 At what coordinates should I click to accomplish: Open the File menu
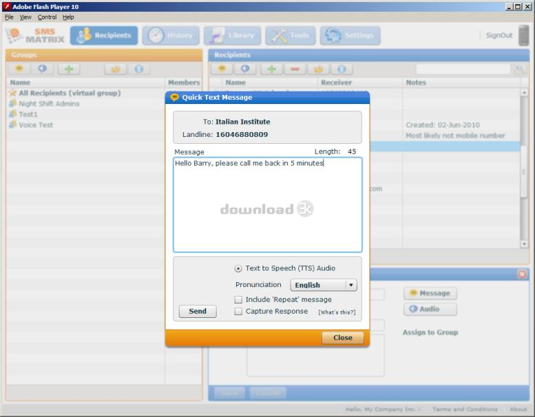(x=9, y=17)
